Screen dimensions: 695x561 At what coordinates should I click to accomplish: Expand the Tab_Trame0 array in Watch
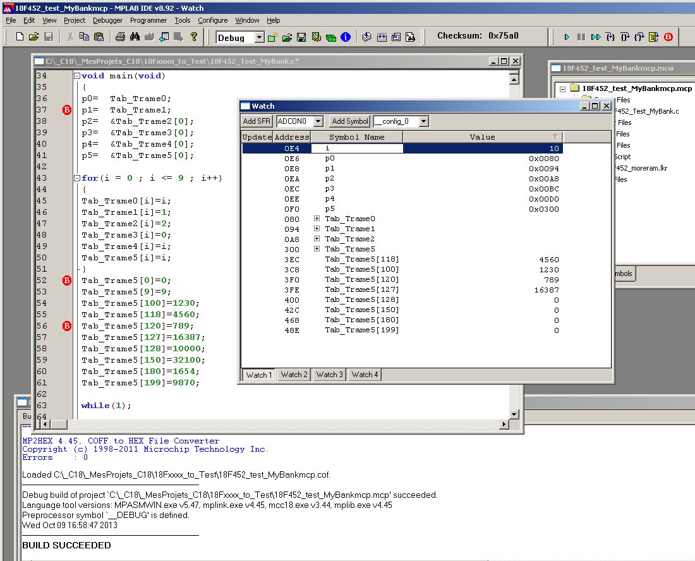coord(317,219)
